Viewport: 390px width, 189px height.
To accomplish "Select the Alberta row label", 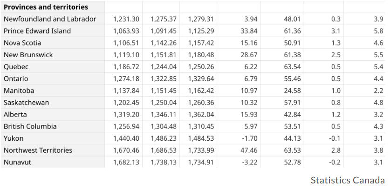I will coord(53,114).
